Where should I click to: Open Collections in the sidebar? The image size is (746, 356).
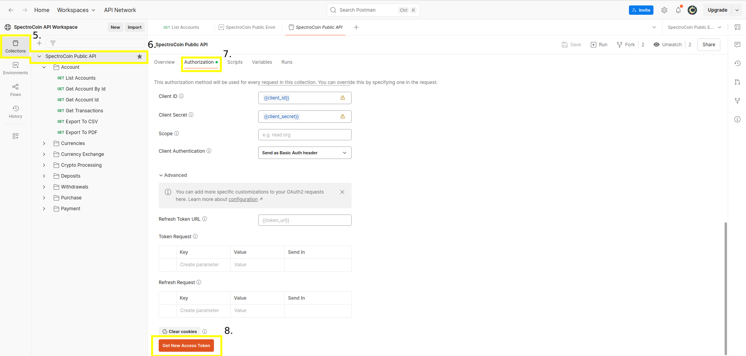[16, 47]
